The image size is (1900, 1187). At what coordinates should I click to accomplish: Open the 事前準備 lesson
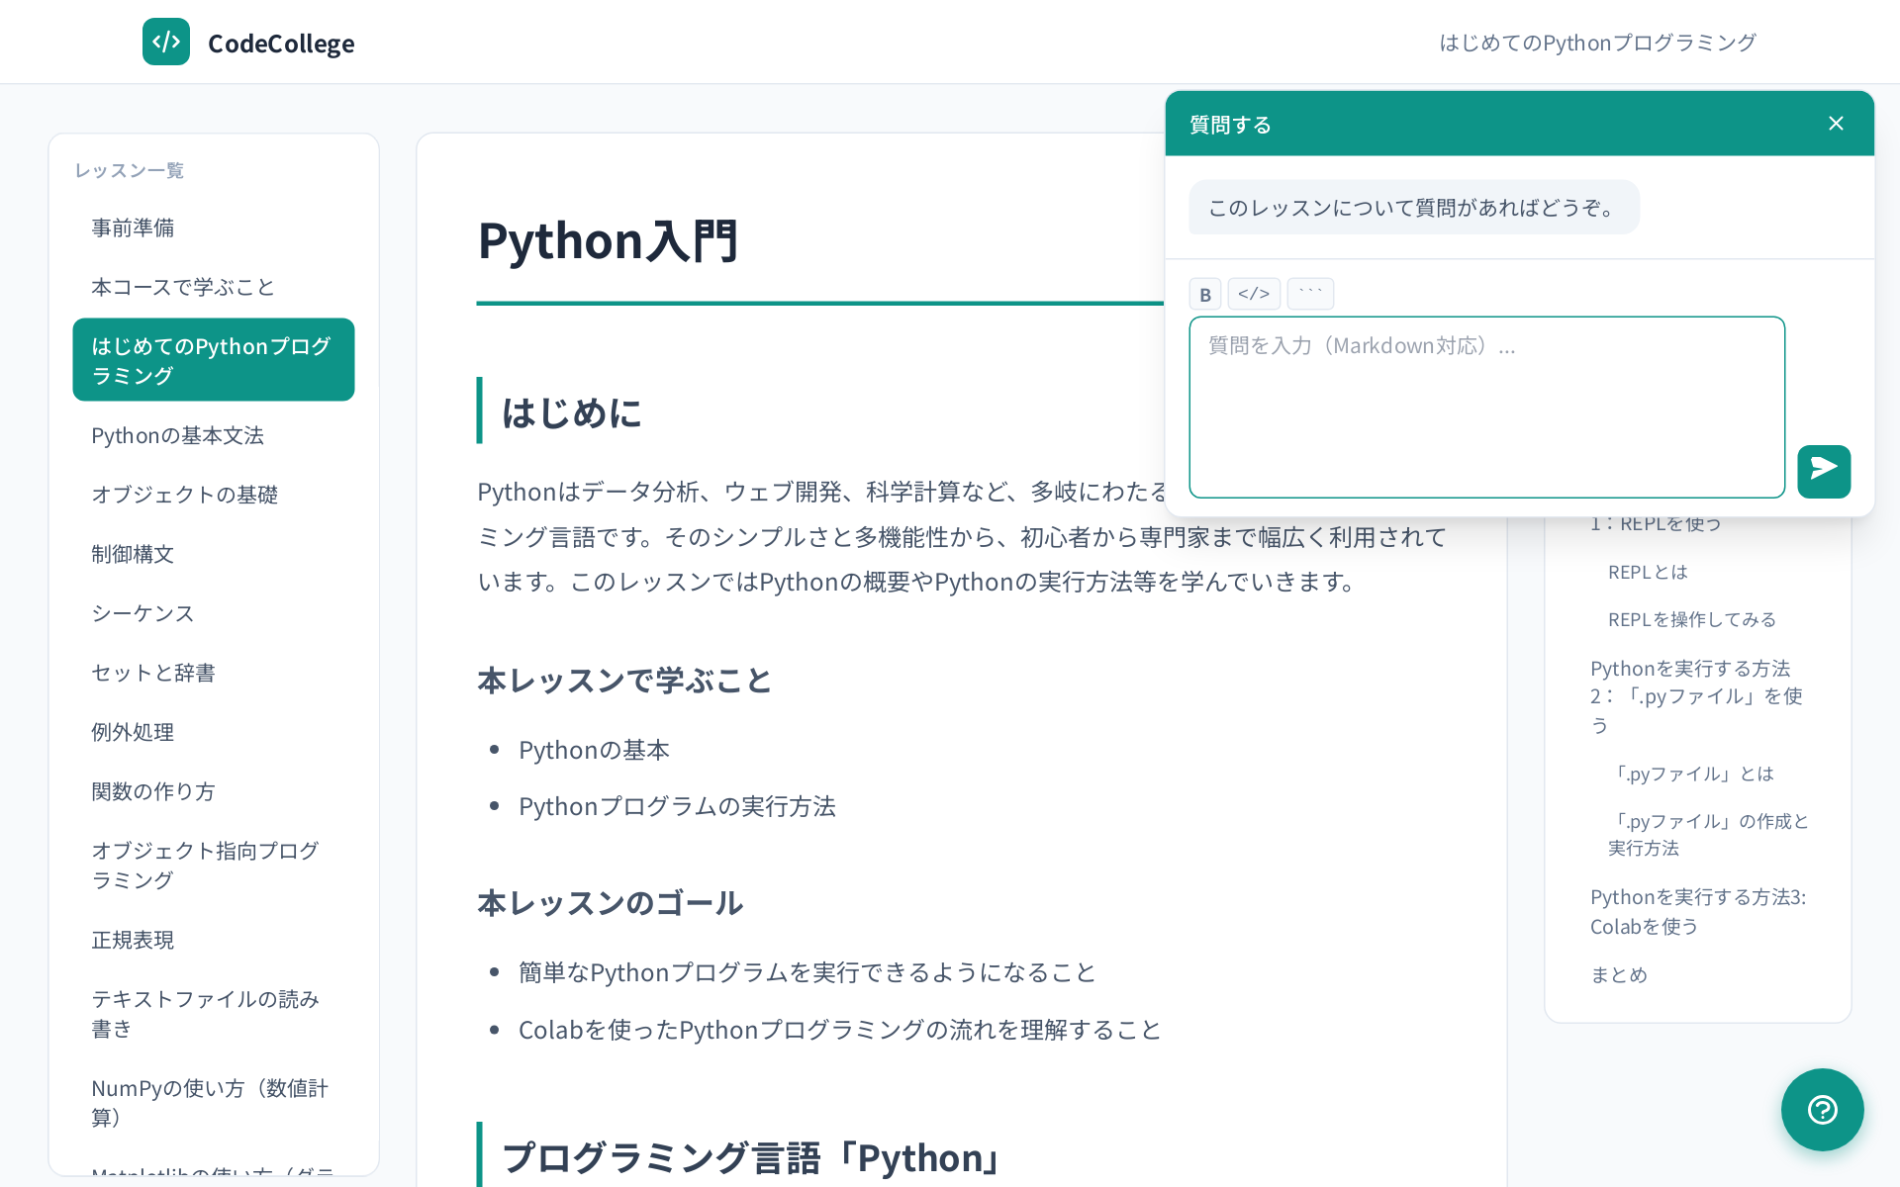[214, 228]
